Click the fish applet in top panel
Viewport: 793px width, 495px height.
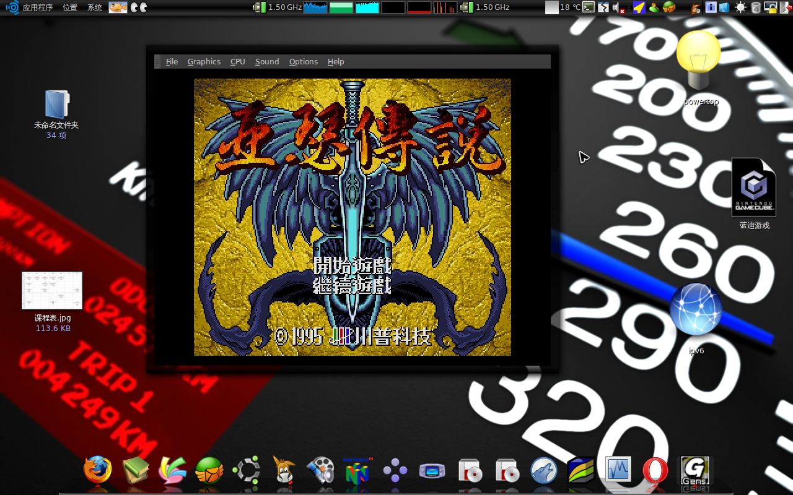[x=118, y=7]
